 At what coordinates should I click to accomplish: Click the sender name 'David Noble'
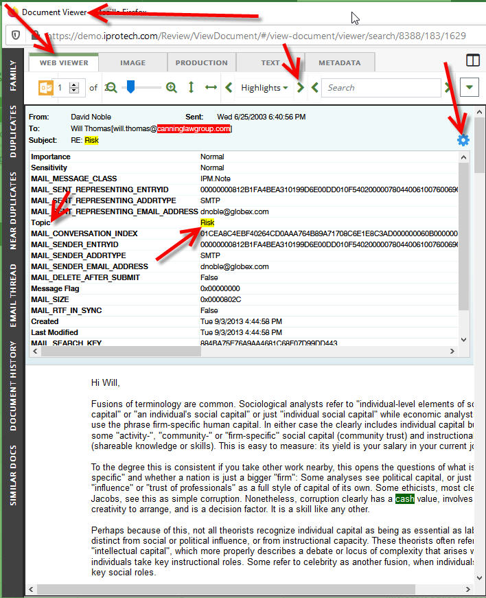click(91, 117)
